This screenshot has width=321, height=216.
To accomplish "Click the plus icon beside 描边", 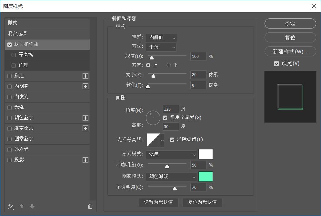I will (x=85, y=76).
